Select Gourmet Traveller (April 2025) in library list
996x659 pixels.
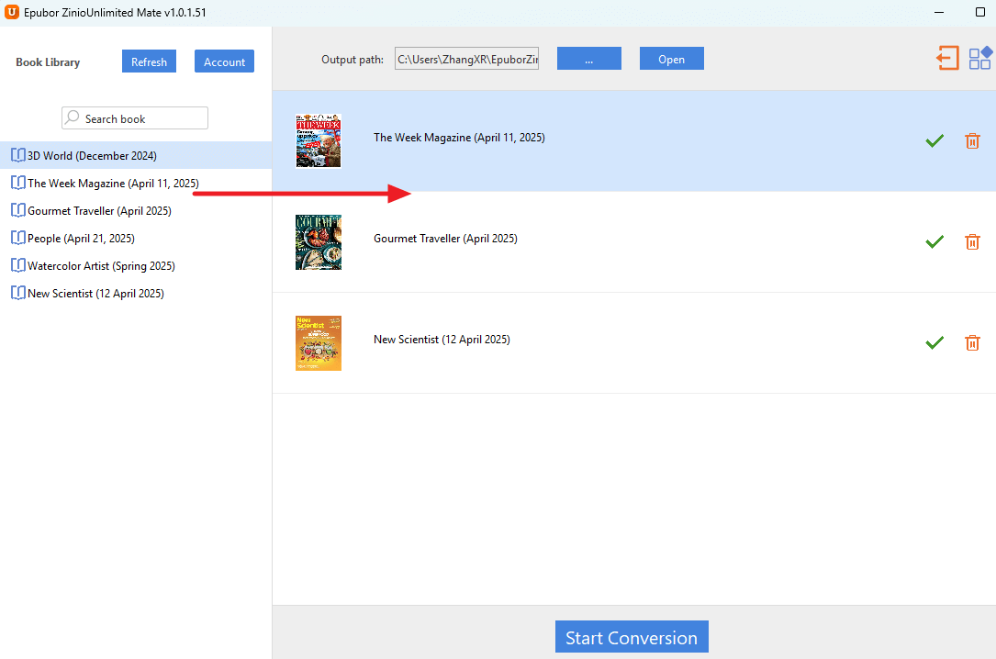pyautogui.click(x=136, y=210)
